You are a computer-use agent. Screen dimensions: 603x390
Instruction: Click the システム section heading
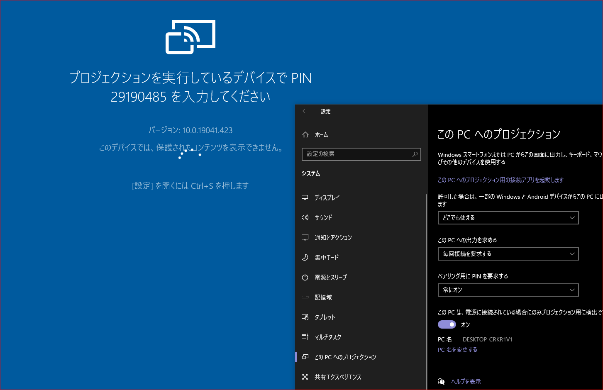tap(311, 173)
